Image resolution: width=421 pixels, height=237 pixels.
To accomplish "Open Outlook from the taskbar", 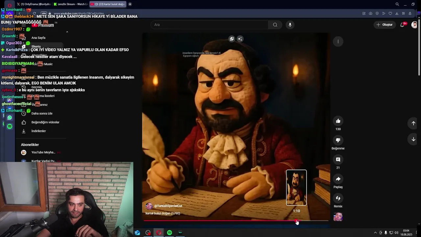I will coord(137,233).
